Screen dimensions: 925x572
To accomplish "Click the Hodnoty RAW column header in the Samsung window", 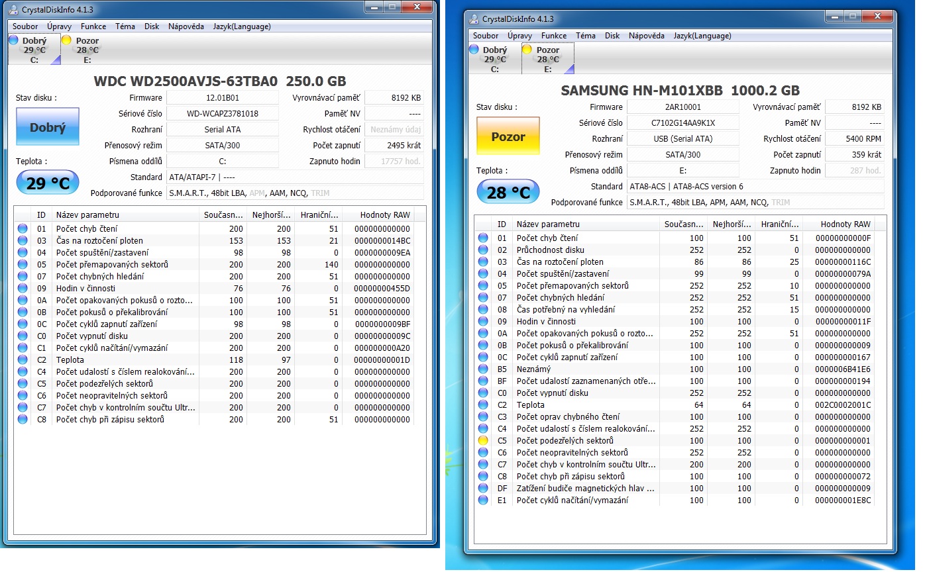I will point(845,224).
